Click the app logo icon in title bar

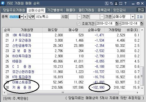tap(3, 3)
